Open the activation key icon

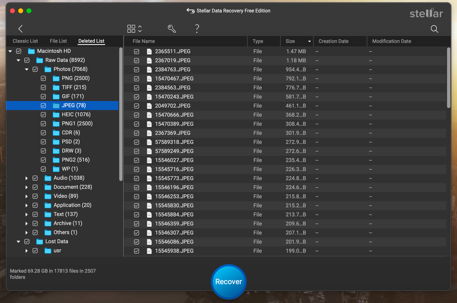pyautogui.click(x=172, y=29)
